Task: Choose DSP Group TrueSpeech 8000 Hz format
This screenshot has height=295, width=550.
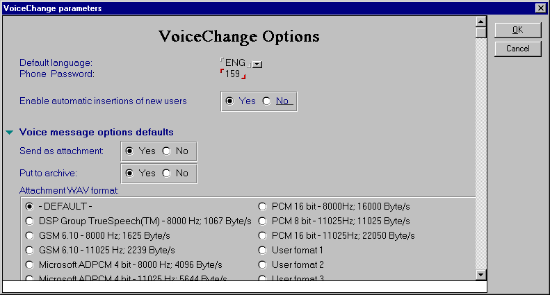Action: (x=29, y=221)
